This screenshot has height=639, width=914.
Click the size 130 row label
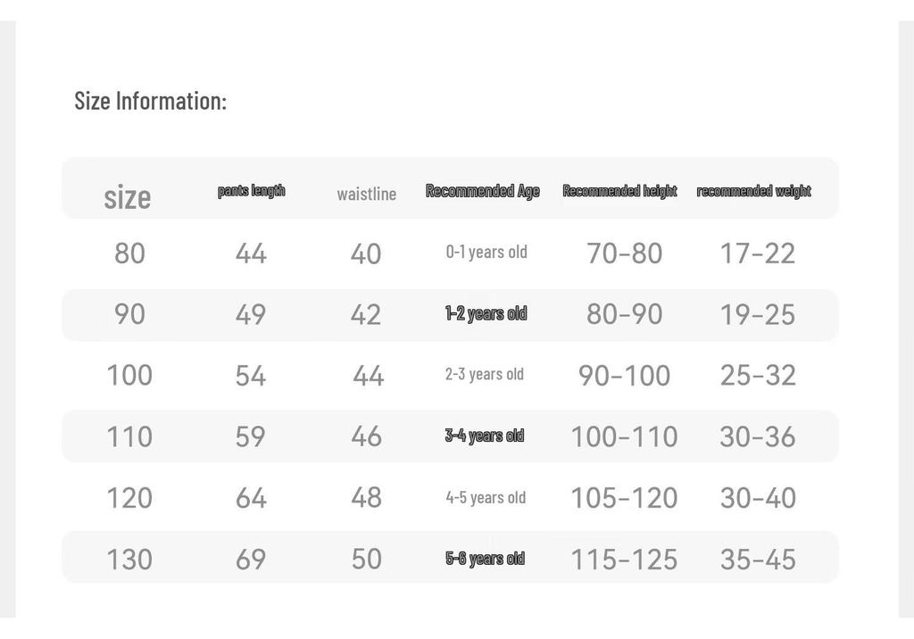[x=129, y=559]
